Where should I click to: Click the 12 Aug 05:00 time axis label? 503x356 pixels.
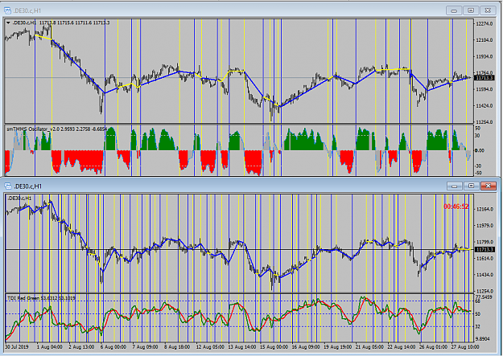[x=210, y=347]
